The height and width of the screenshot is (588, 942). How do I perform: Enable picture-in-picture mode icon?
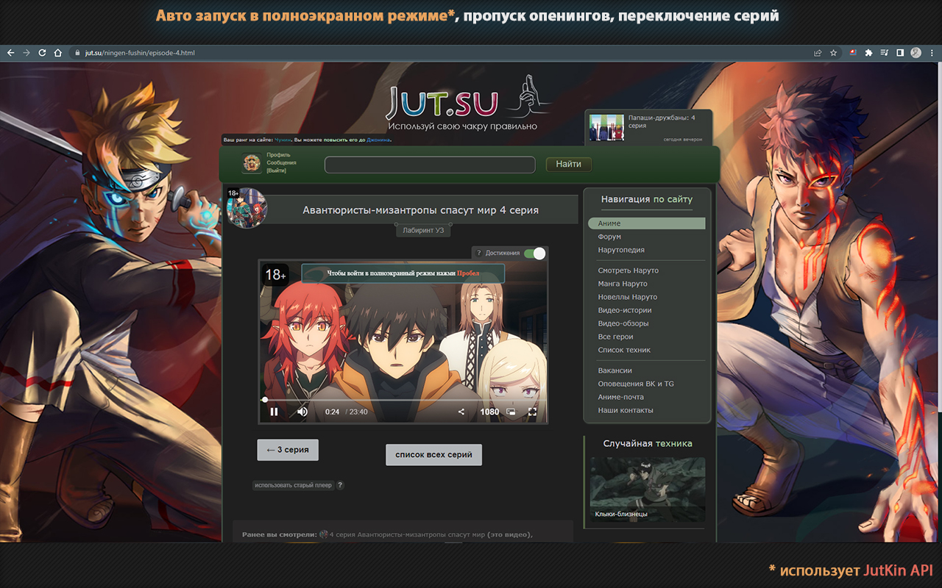511,412
